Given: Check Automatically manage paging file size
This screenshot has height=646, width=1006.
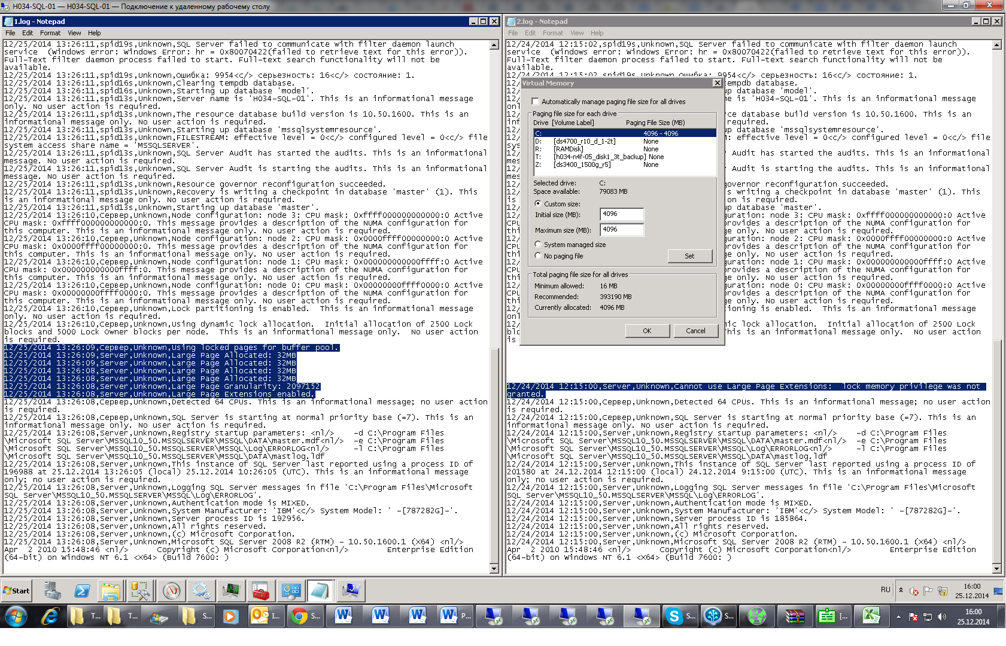Looking at the screenshot, I should coord(536,102).
